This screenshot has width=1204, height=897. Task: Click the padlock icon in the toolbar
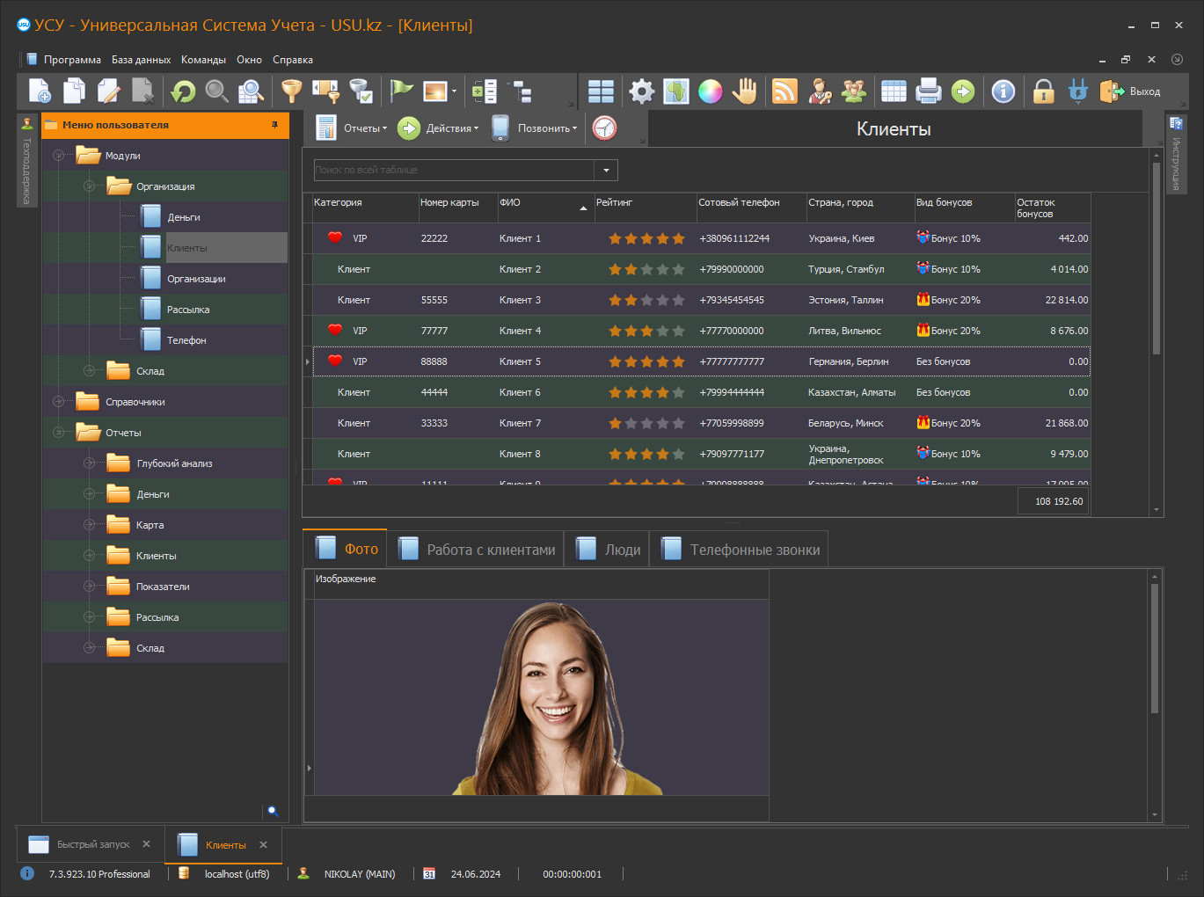(x=1043, y=91)
